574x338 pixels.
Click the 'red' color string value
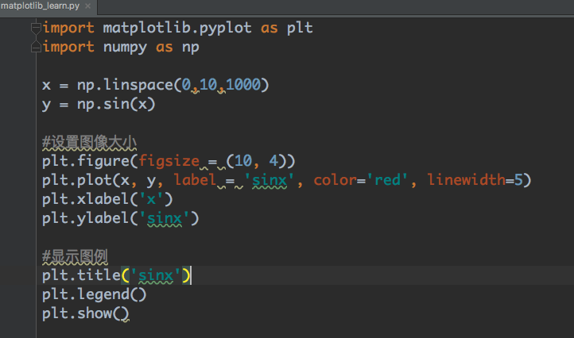(390, 180)
